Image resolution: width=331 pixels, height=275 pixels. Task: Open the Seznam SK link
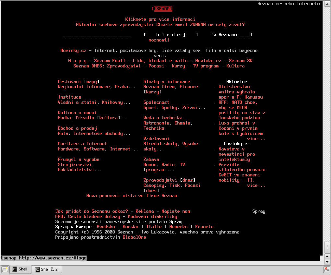(x=241, y=61)
